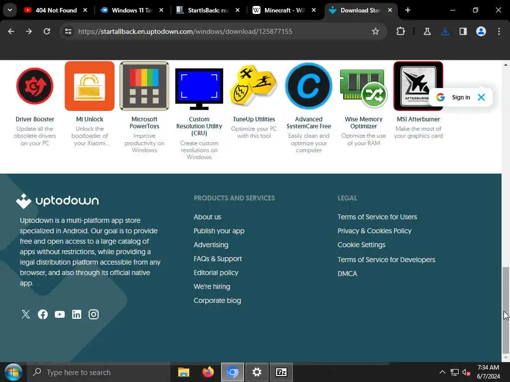Viewport: 510px width, 382px height.
Task: Close the Minecraft tab
Action: pyautogui.click(x=314, y=10)
